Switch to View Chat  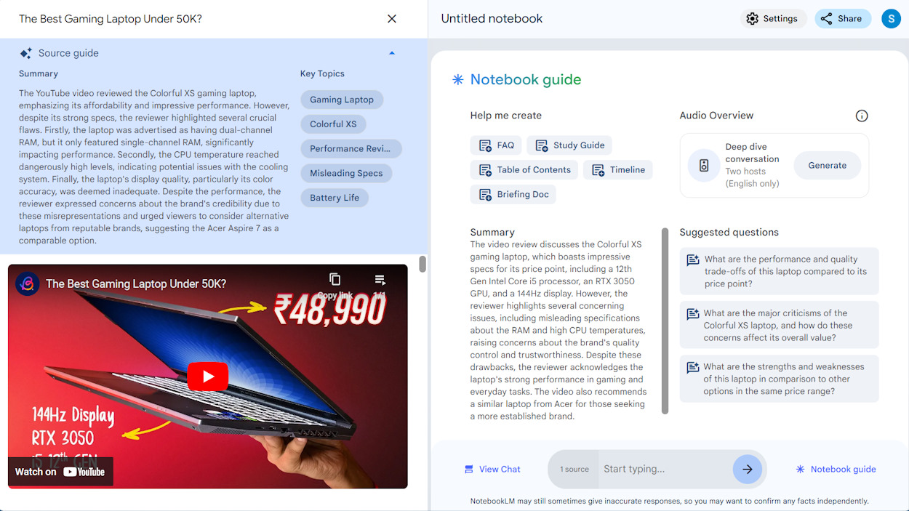click(x=492, y=469)
